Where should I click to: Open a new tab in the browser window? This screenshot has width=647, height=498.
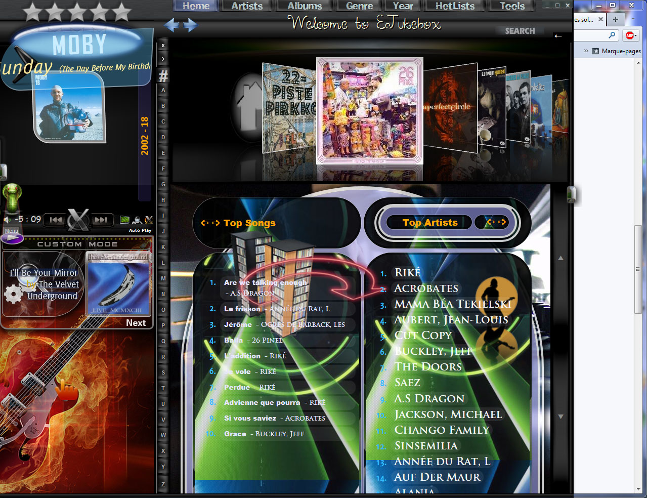[x=615, y=19]
